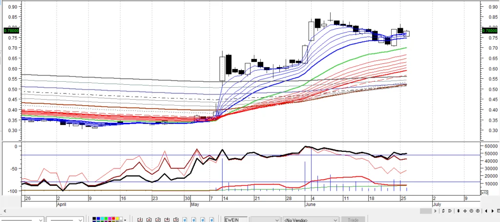Click the date label 21 on time axis

(x=257, y=199)
